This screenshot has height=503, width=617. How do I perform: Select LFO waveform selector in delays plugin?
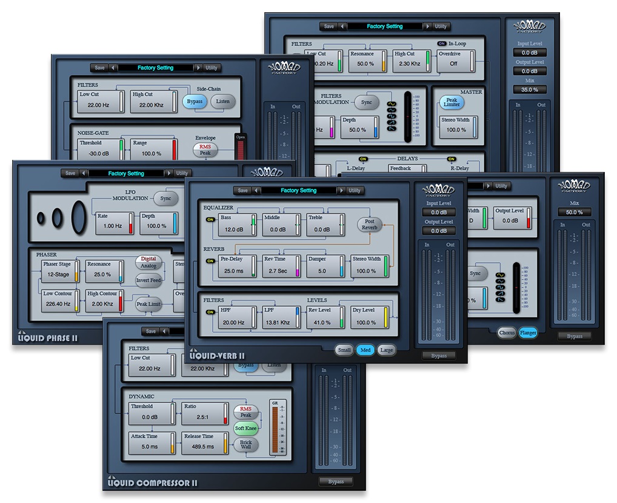pyautogui.click(x=392, y=116)
